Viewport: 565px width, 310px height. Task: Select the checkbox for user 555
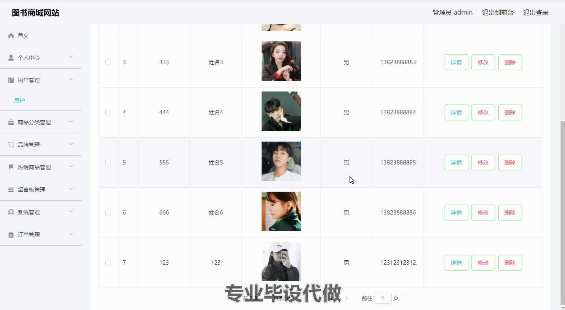[108, 162]
